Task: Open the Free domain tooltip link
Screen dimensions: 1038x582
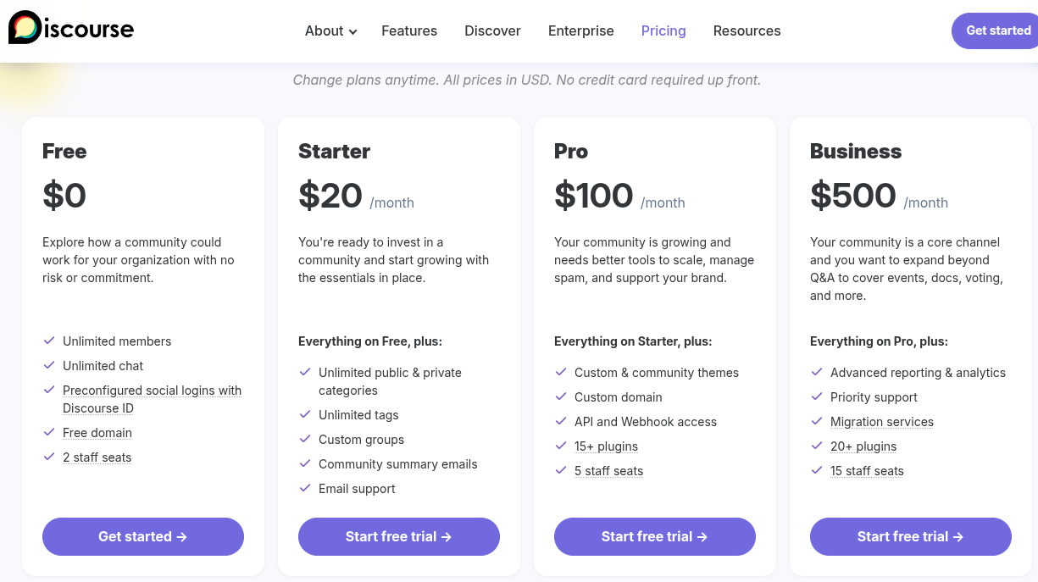Action: point(97,433)
